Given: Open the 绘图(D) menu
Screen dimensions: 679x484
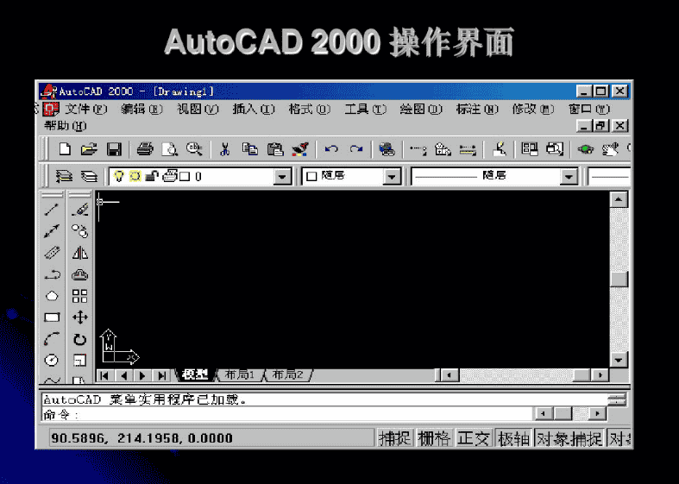Looking at the screenshot, I should 421,109.
